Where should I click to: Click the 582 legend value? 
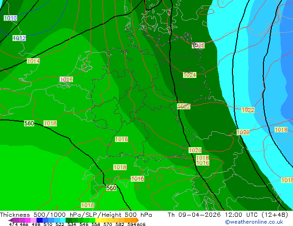click(x=120, y=224)
